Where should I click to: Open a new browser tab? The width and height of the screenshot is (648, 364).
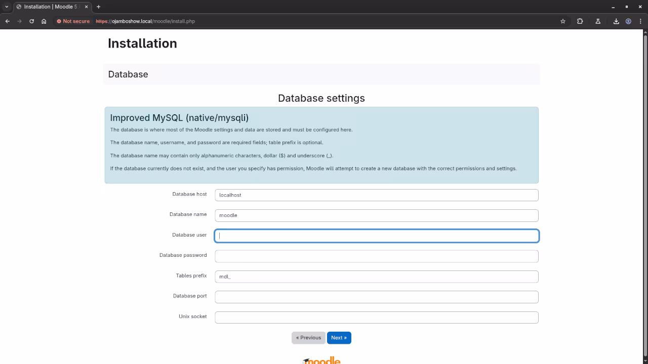pos(98,7)
